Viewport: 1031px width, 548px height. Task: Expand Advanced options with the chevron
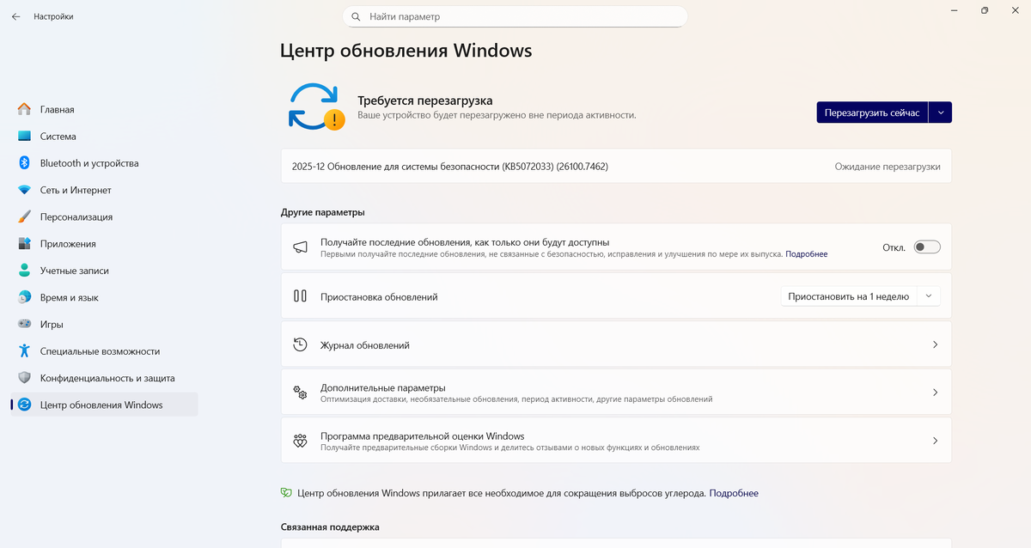935,393
